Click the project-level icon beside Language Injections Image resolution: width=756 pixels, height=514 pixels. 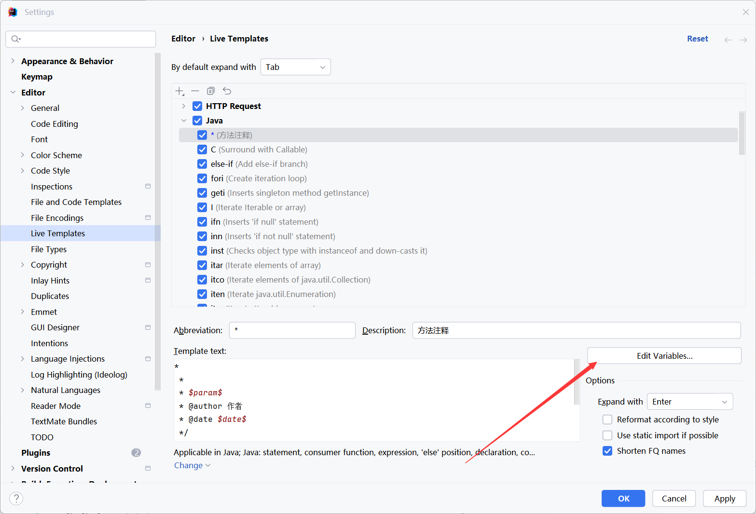tap(148, 359)
